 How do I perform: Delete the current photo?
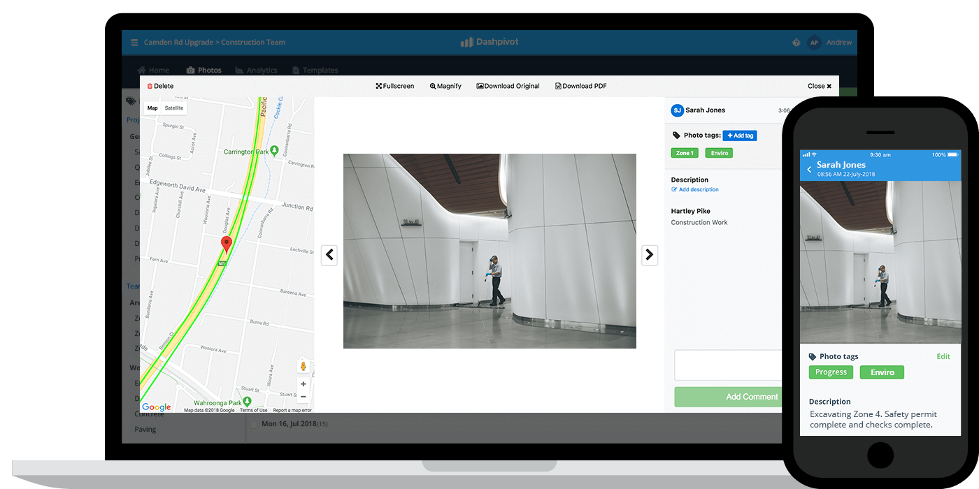coord(160,86)
